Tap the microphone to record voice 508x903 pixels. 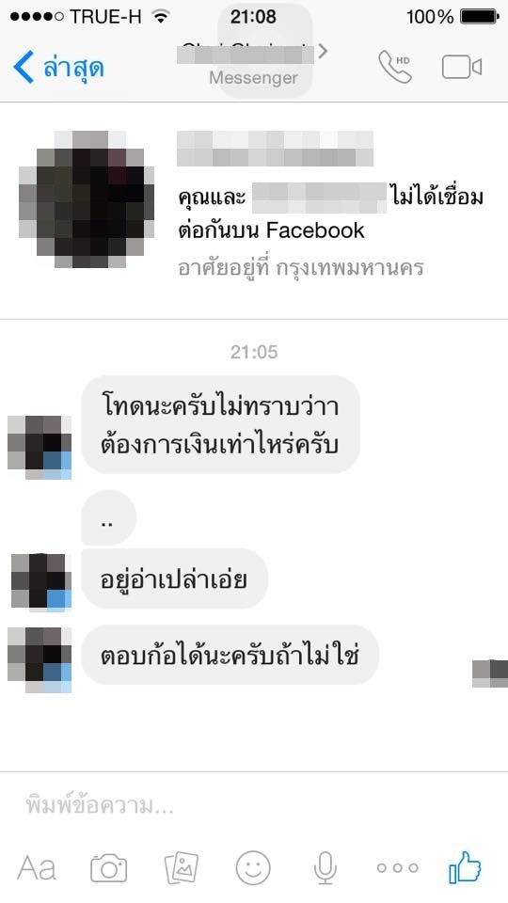(325, 868)
